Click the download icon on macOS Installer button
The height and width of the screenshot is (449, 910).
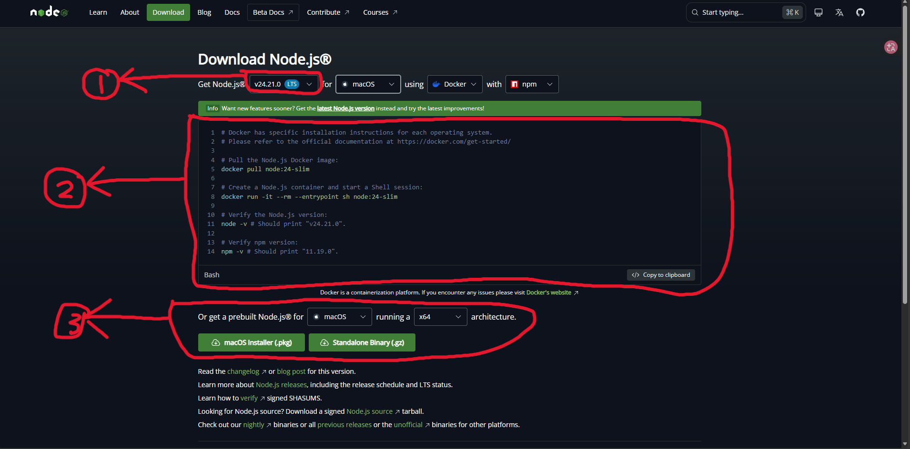tap(216, 342)
